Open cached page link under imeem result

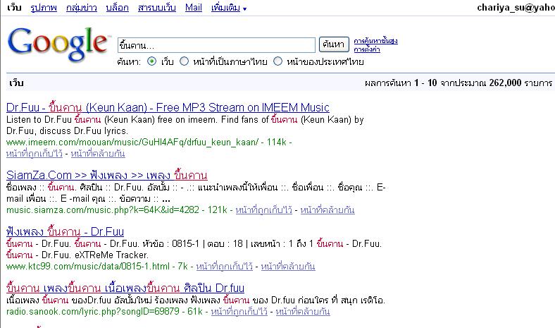35,154
